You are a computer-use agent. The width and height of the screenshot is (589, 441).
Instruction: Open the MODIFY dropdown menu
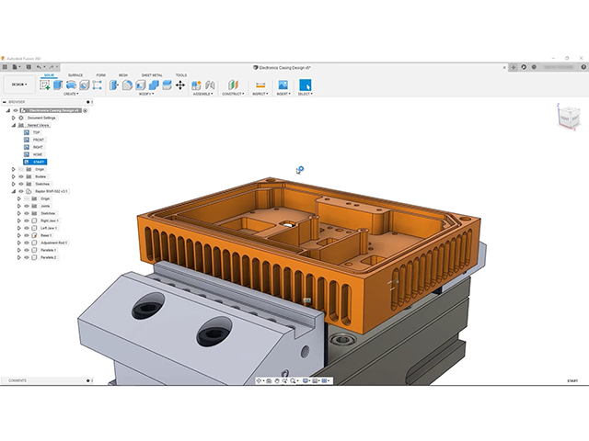point(145,94)
